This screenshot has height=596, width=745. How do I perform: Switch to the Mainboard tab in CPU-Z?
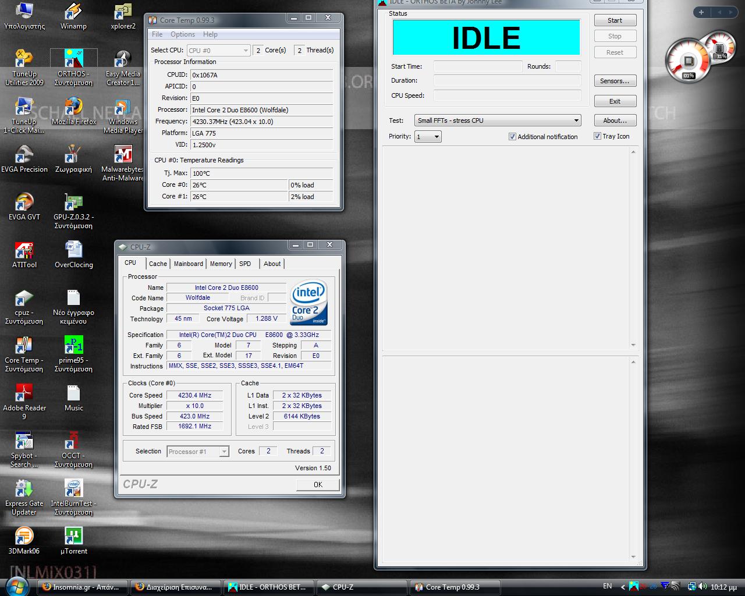(189, 264)
